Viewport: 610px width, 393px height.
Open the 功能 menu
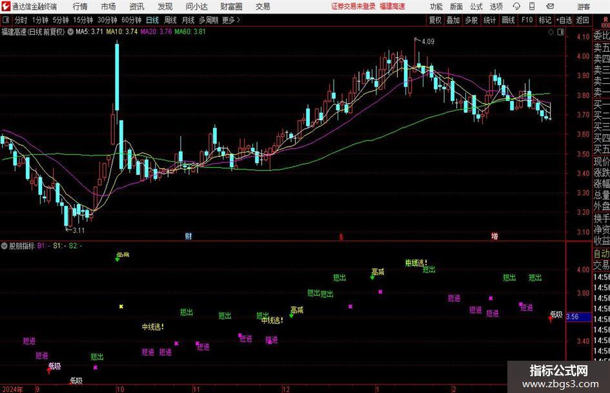[x=436, y=6]
